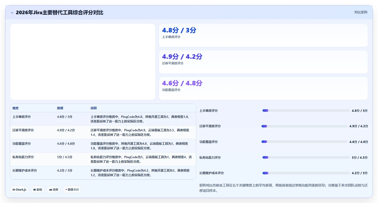Open the 4.6分 / 4.8分 score card
378x203 pixels.
pyautogui.click(x=263, y=88)
